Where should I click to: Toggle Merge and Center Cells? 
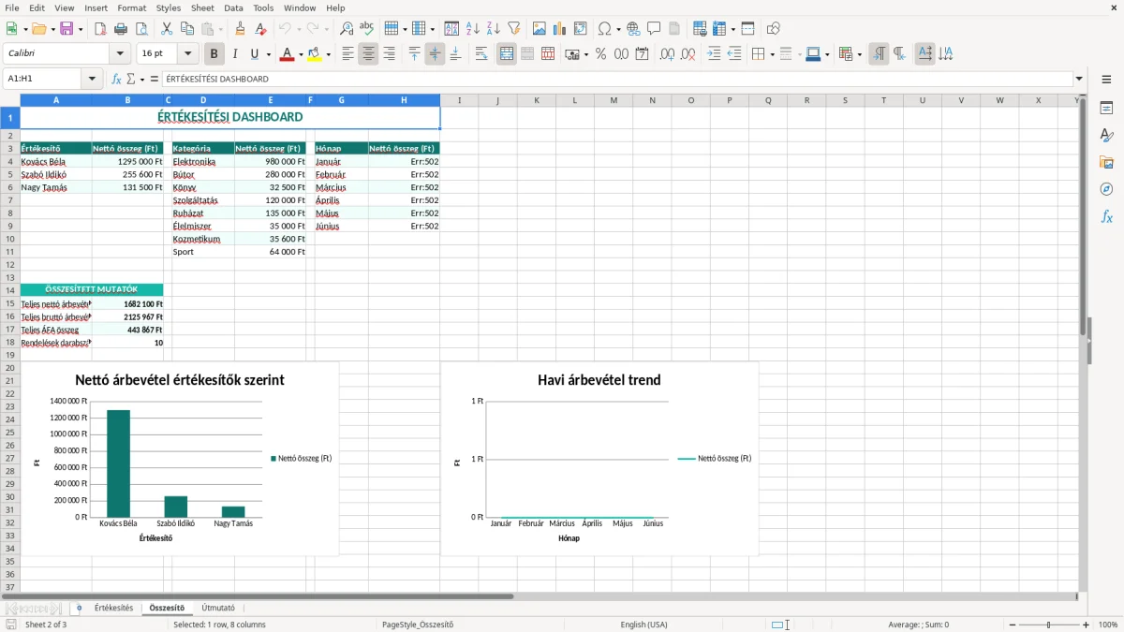click(x=507, y=54)
